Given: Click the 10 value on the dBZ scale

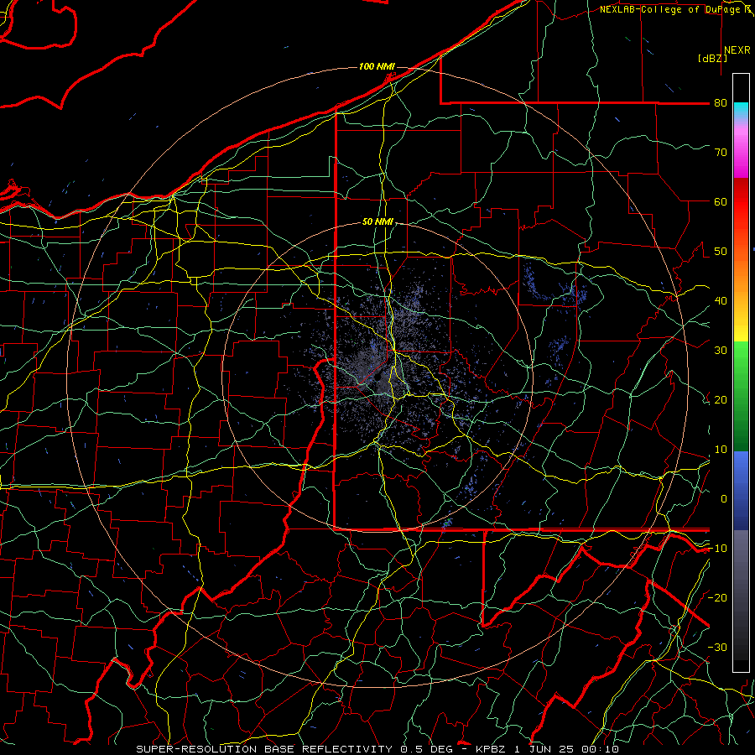Looking at the screenshot, I should 721,450.
